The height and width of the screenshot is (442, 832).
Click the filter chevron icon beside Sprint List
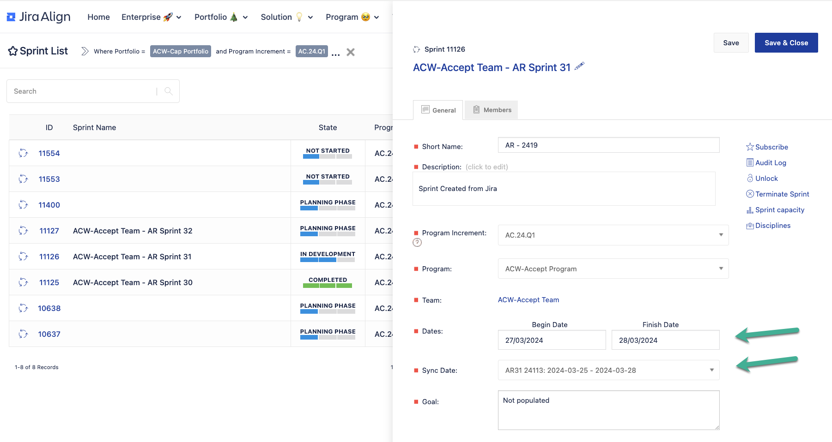click(85, 51)
